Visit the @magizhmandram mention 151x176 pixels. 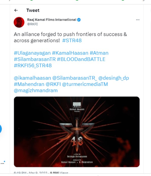(36, 90)
